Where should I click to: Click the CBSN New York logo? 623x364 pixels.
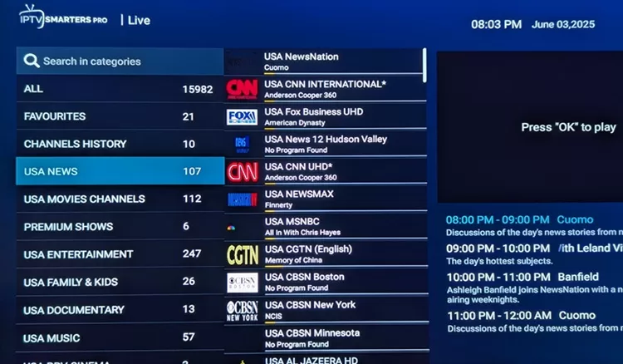point(243,311)
